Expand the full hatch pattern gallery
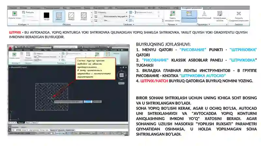 tap(92, 21)
